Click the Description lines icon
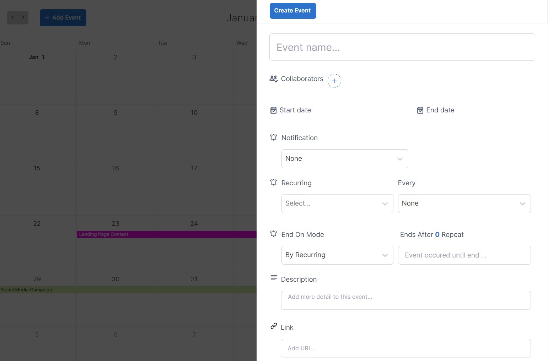Viewport: 548px width, 361px height. pos(274,278)
